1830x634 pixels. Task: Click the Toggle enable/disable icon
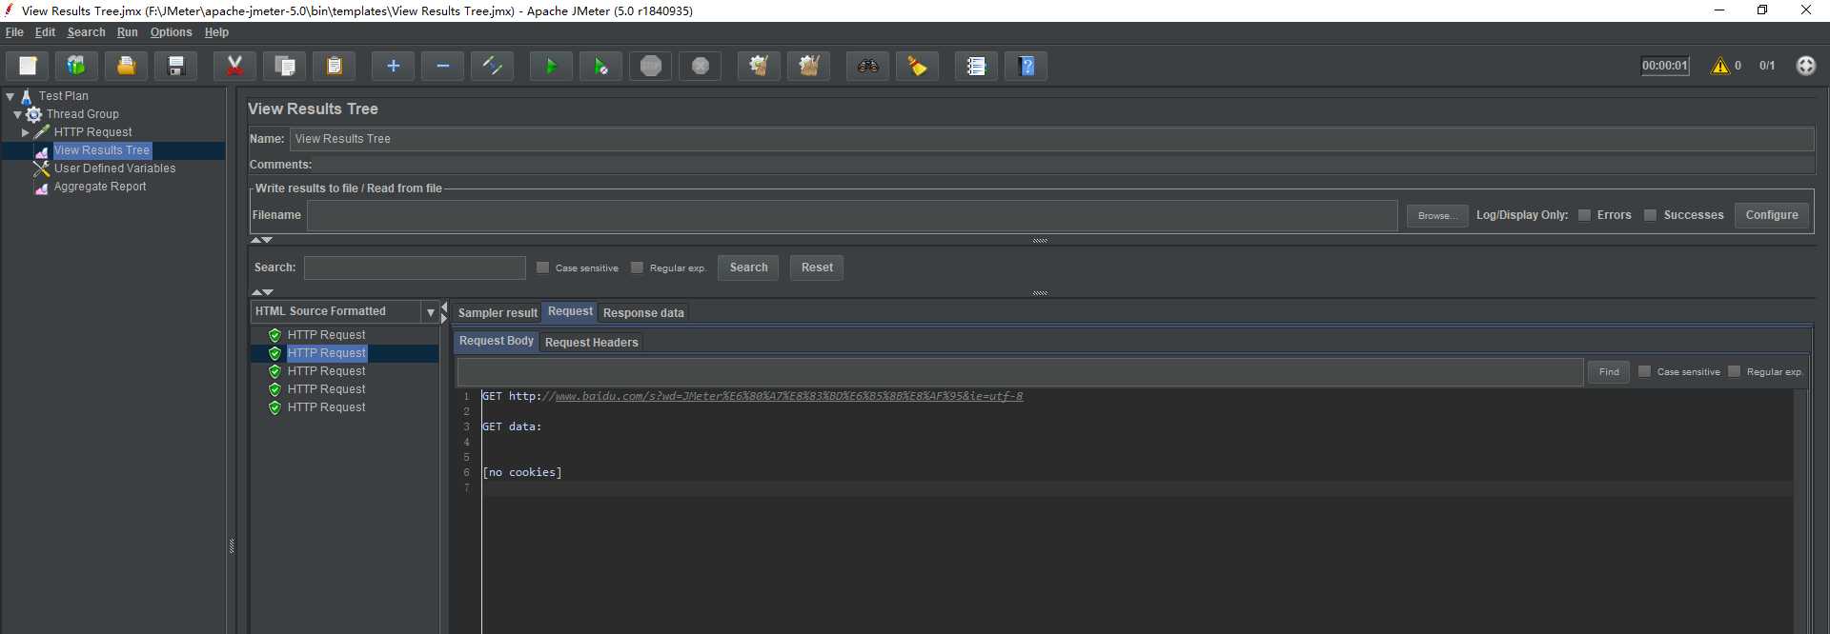point(492,66)
